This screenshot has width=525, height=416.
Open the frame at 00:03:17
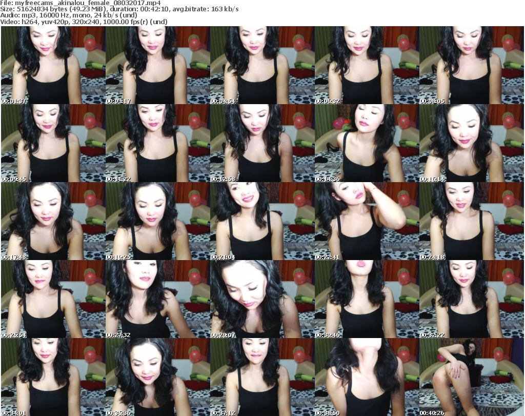[x=158, y=65]
